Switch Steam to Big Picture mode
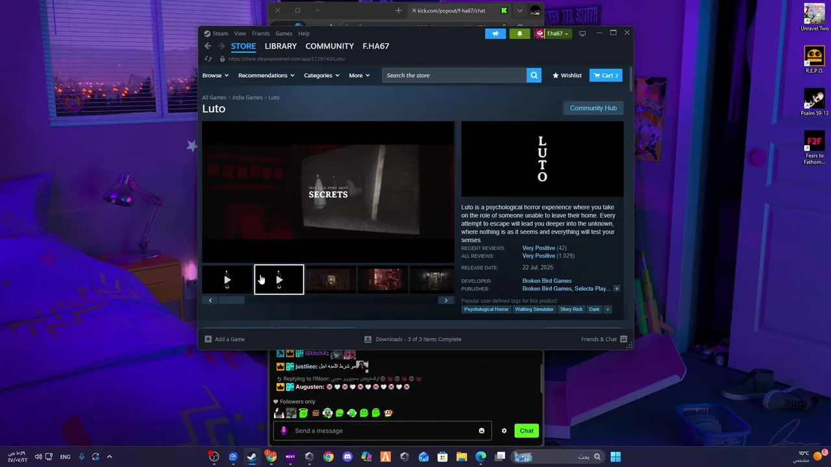This screenshot has width=831, height=467. coord(582,34)
